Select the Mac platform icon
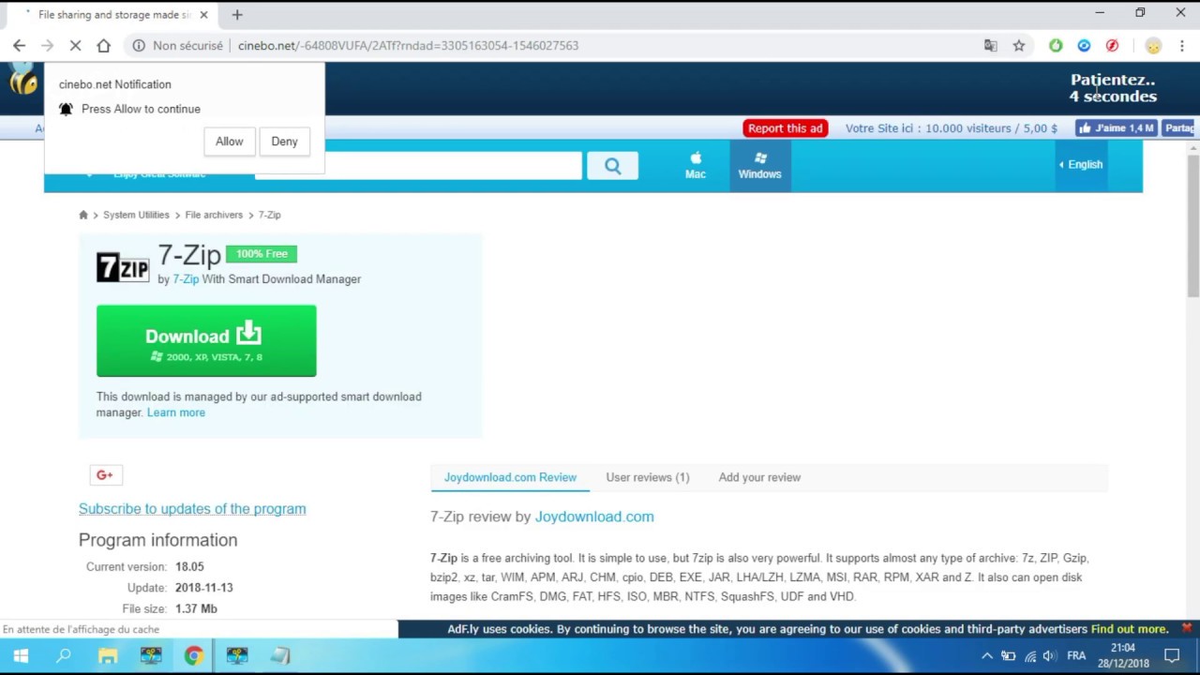 pos(696,165)
